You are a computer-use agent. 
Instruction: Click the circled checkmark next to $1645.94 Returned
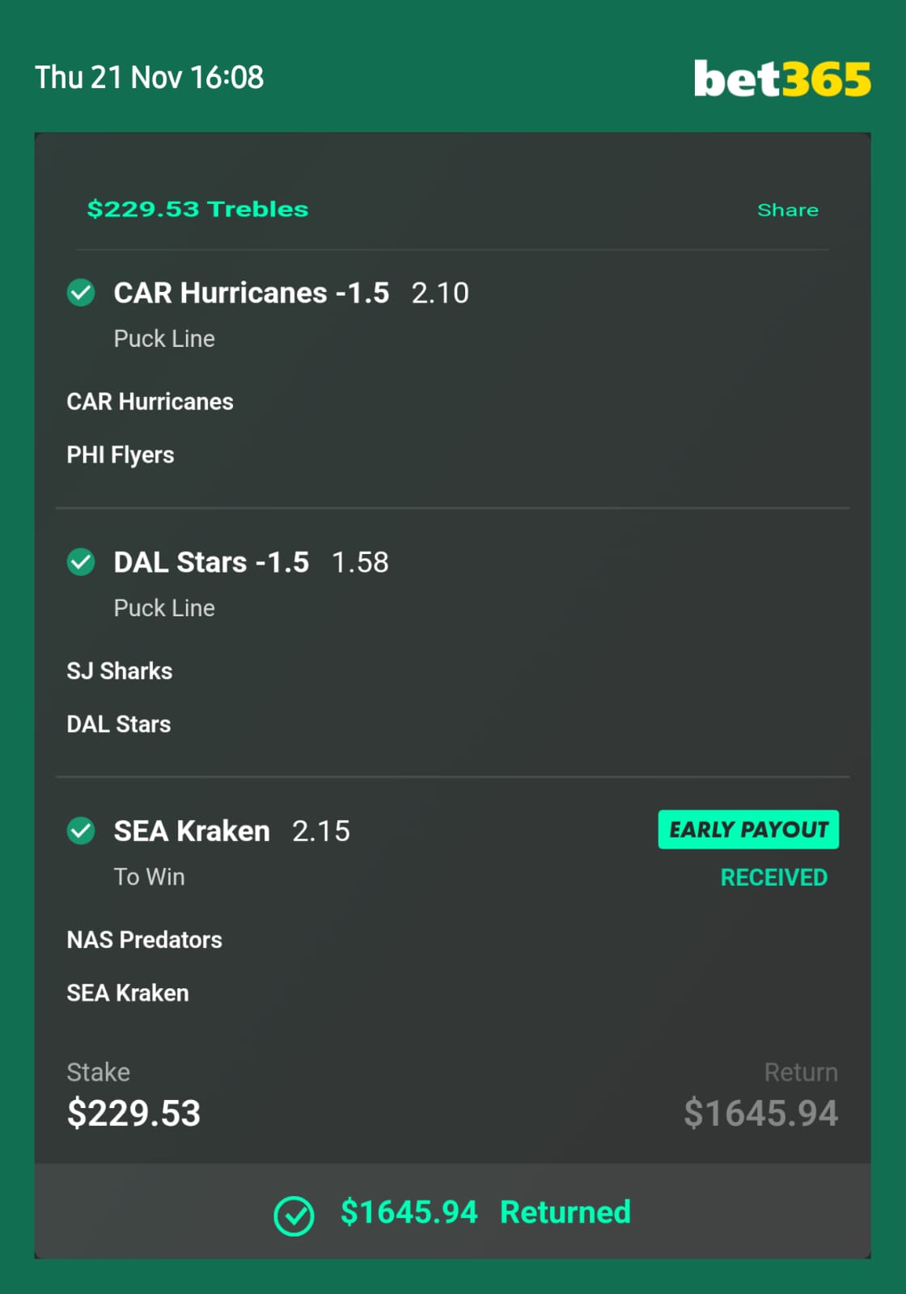pos(294,1216)
